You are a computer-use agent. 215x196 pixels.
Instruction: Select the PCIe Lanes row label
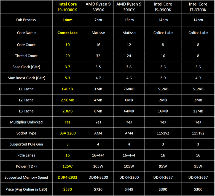(x=26, y=155)
